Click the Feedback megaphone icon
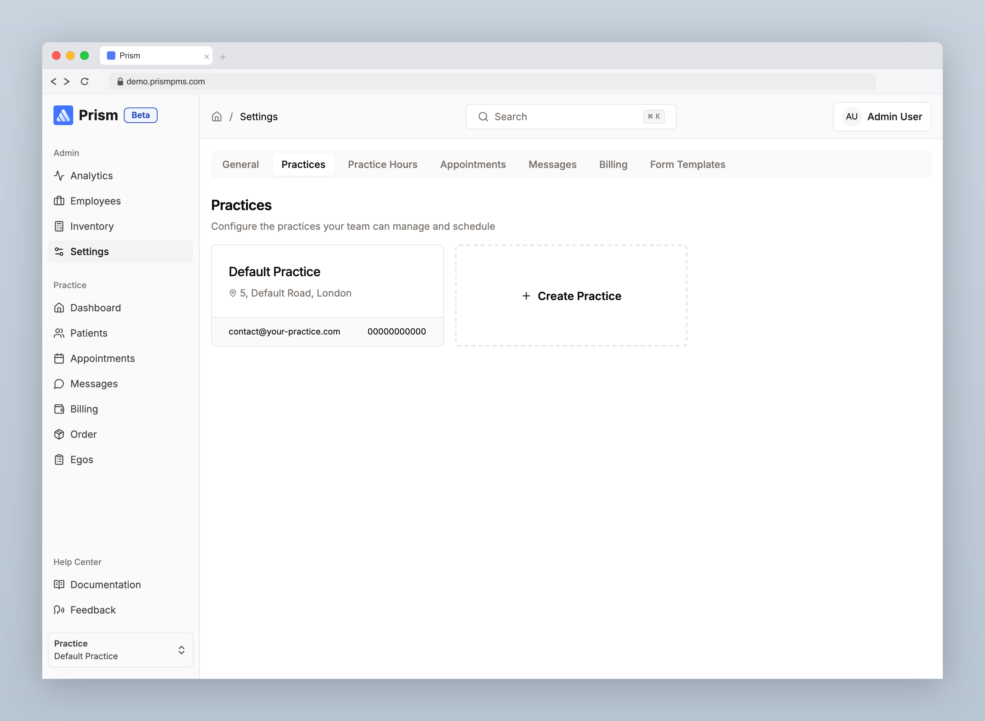 [60, 610]
